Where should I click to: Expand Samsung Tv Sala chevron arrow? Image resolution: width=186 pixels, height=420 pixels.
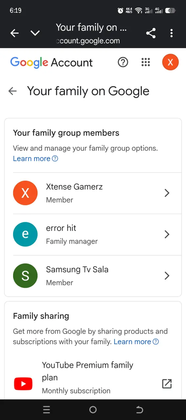[x=167, y=276]
